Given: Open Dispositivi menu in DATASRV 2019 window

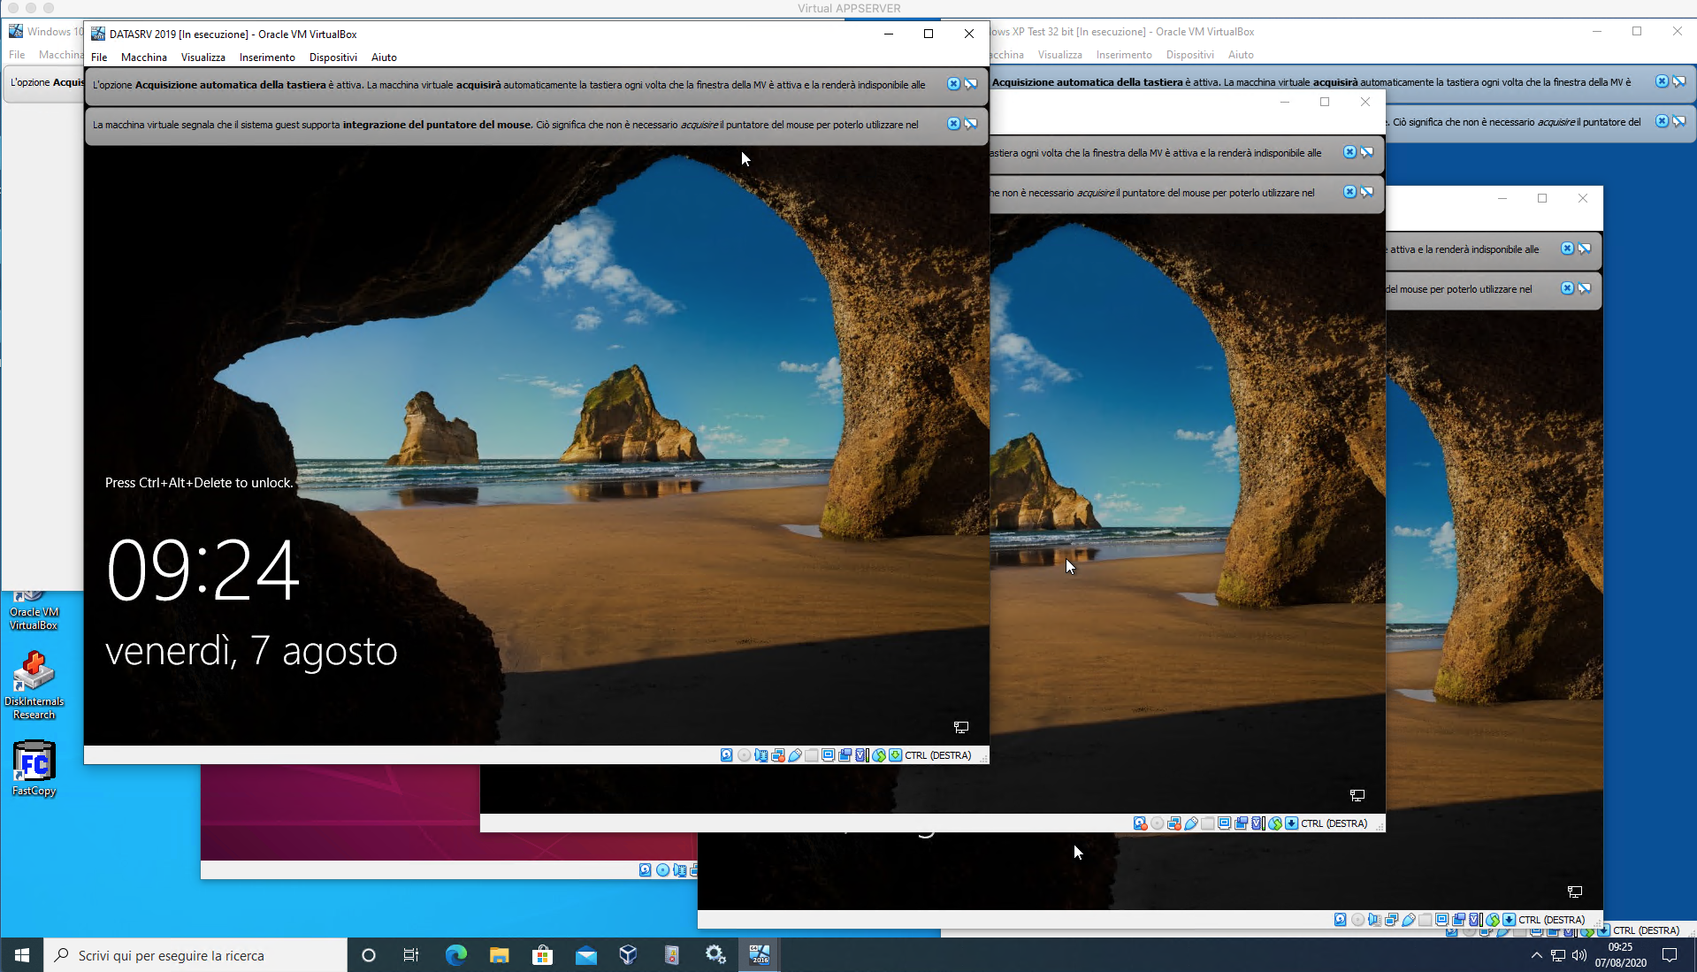Looking at the screenshot, I should [333, 57].
